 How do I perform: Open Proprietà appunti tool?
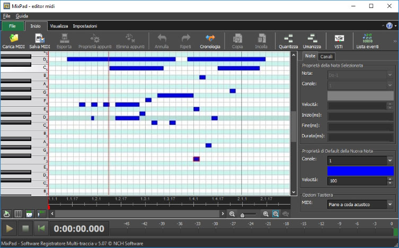(x=95, y=38)
